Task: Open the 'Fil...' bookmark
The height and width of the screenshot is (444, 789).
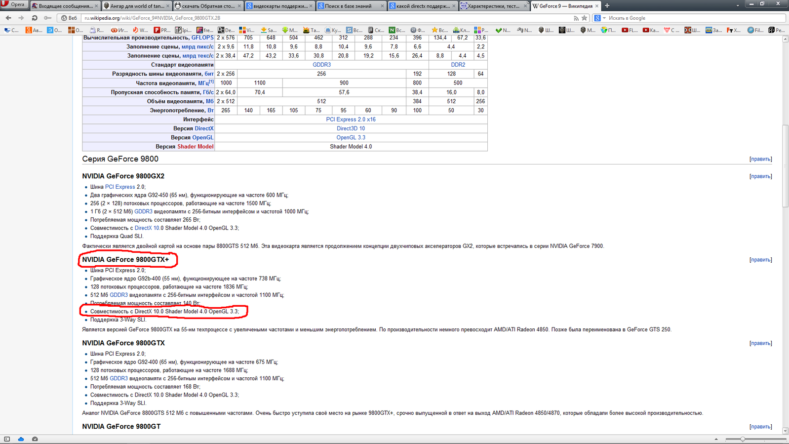Action: tap(755, 30)
